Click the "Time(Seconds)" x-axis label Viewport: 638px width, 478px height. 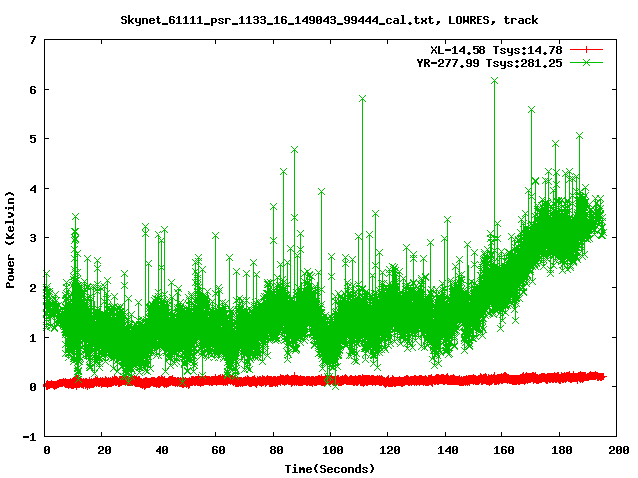[x=331, y=468]
